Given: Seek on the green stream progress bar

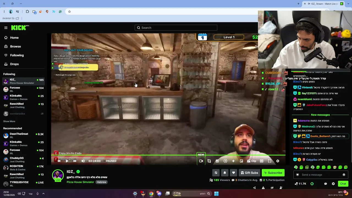Looking at the screenshot, I should [x=168, y=156].
